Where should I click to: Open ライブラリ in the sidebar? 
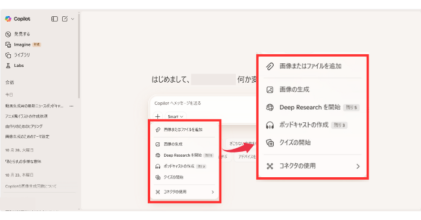[17, 55]
